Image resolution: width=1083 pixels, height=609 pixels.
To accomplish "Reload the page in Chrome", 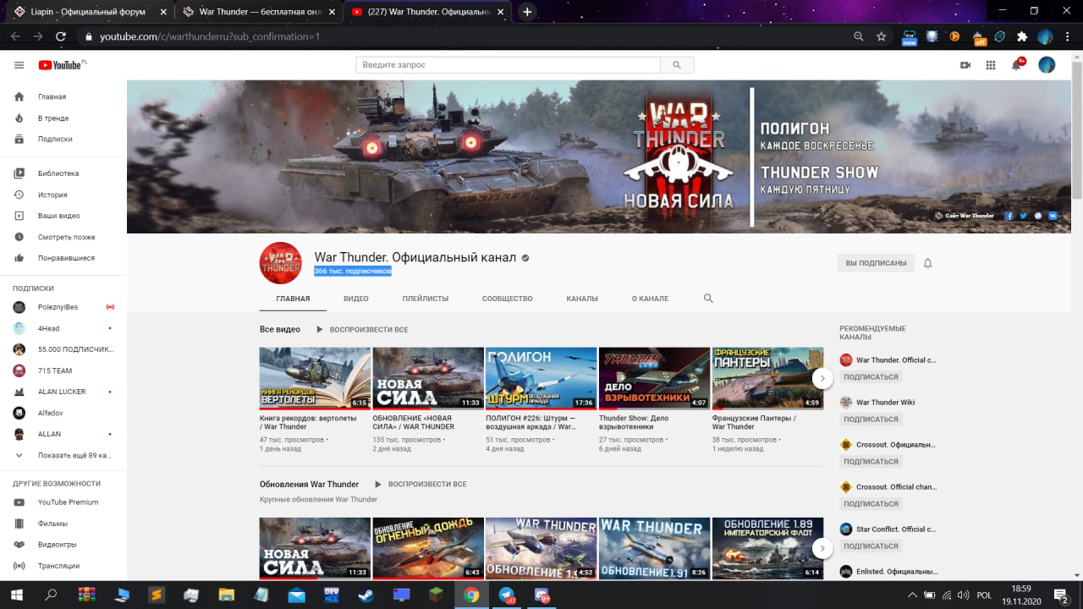I will coord(61,36).
